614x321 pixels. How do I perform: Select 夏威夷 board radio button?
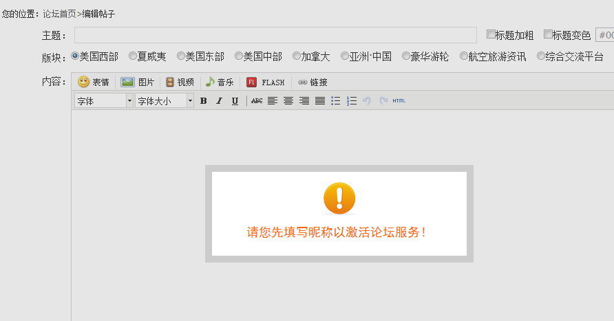click(x=133, y=56)
